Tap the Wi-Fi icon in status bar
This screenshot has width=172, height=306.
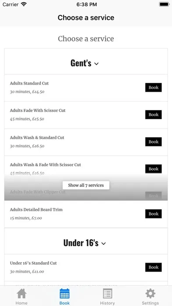pos(24,4)
